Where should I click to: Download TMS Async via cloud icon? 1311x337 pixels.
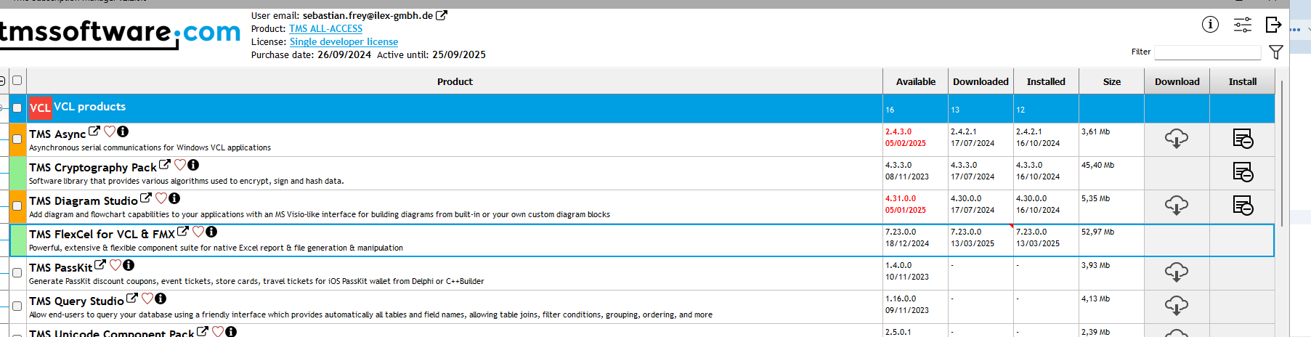coord(1177,138)
